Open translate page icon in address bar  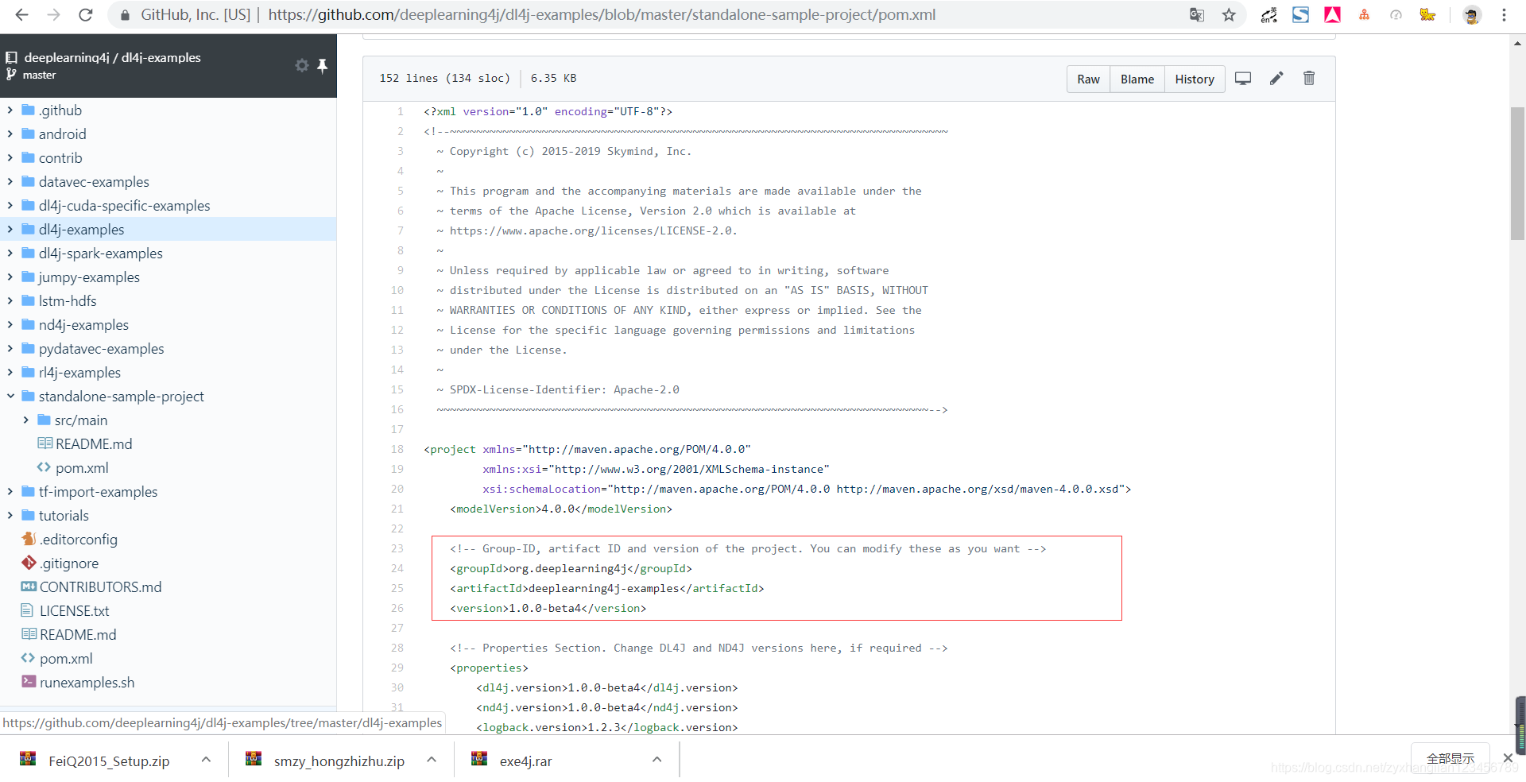[x=1197, y=15]
